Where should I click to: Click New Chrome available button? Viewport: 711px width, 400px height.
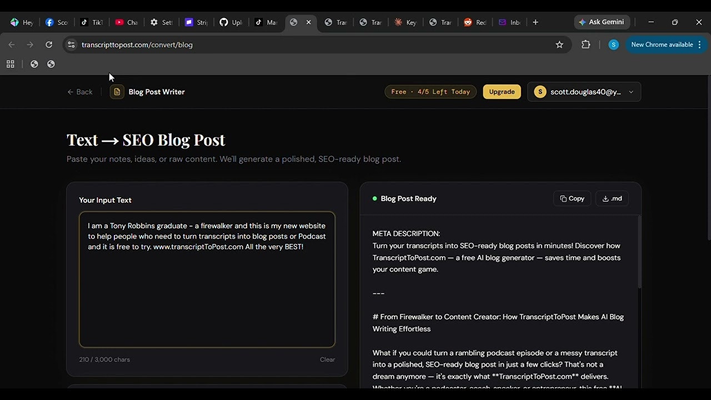(x=662, y=44)
